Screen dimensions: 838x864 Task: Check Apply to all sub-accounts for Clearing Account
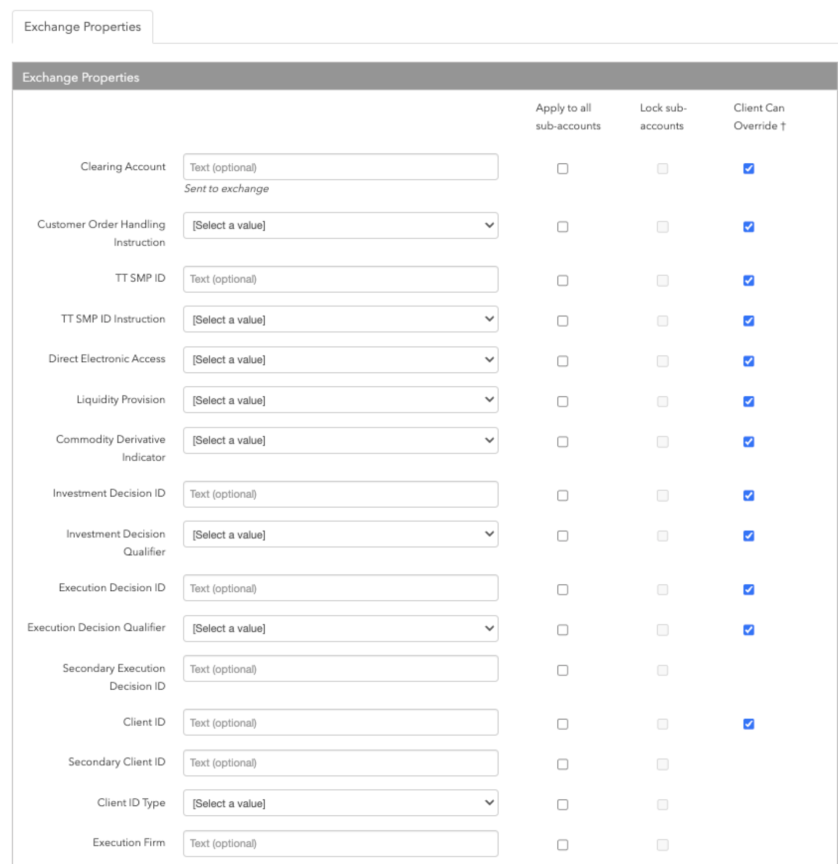[x=562, y=169]
